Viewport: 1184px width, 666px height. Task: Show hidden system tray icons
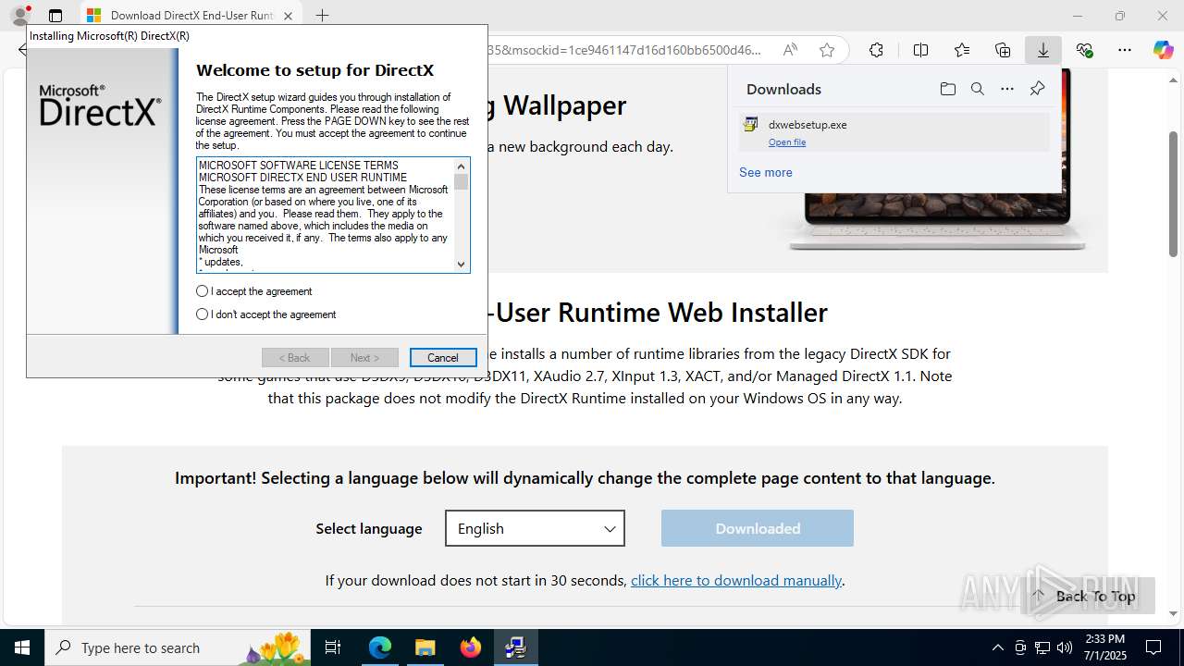(x=997, y=647)
